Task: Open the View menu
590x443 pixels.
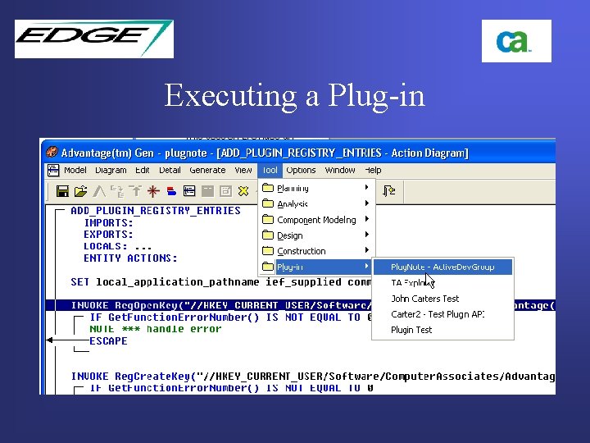Action: click(x=243, y=171)
